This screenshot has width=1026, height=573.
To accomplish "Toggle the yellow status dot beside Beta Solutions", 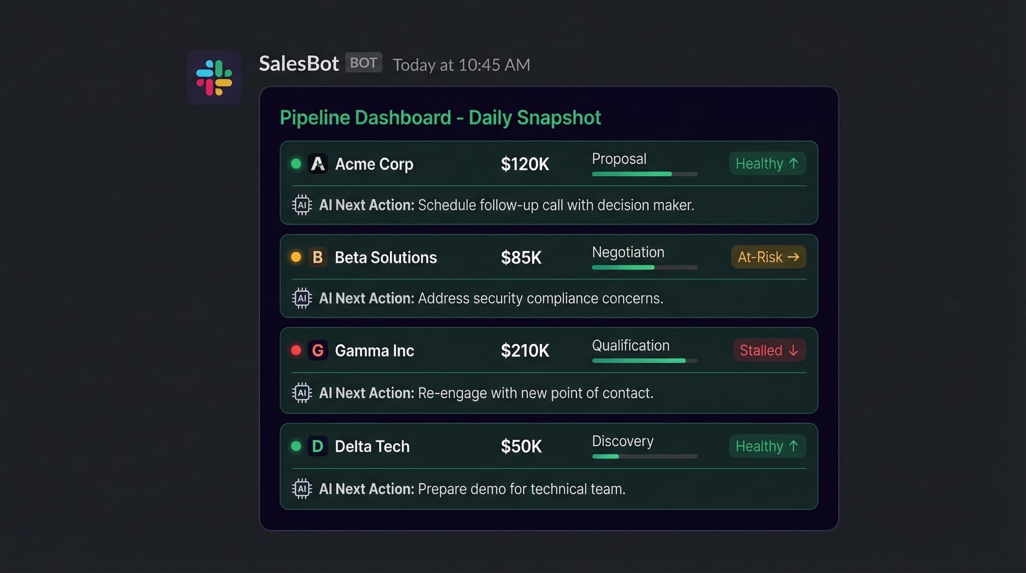I will (296, 257).
